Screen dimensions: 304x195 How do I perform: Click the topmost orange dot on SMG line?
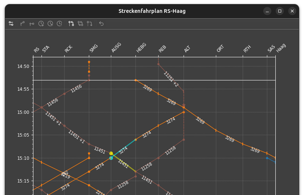pos(89,62)
